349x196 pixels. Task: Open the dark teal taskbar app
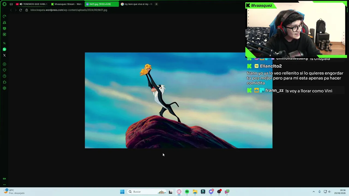pyautogui.click(x=203, y=192)
